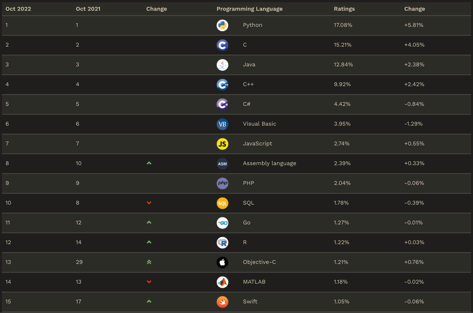The width and height of the screenshot is (473, 313).
Task: Click the Swift bird logo icon
Action: tap(222, 302)
